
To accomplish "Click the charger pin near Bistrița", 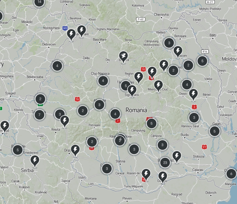I will coord(123,56).
